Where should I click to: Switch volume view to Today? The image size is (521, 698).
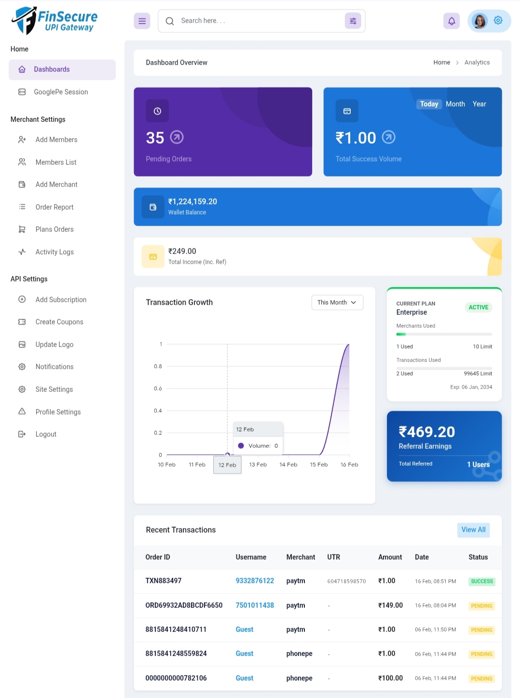pyautogui.click(x=429, y=104)
